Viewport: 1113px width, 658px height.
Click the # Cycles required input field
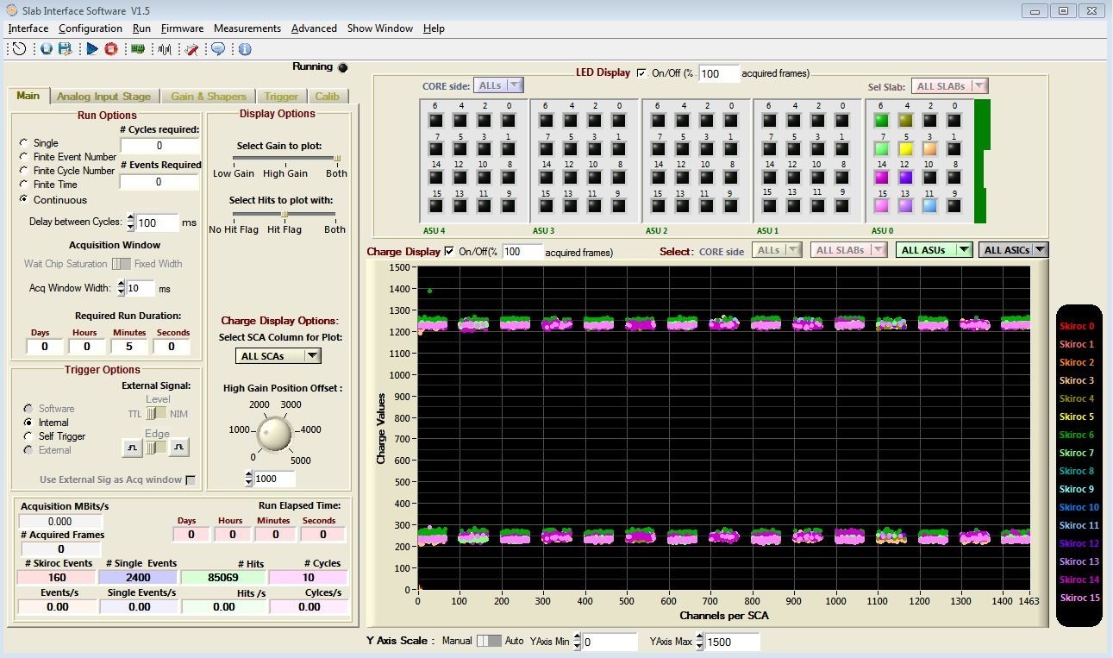pos(159,146)
